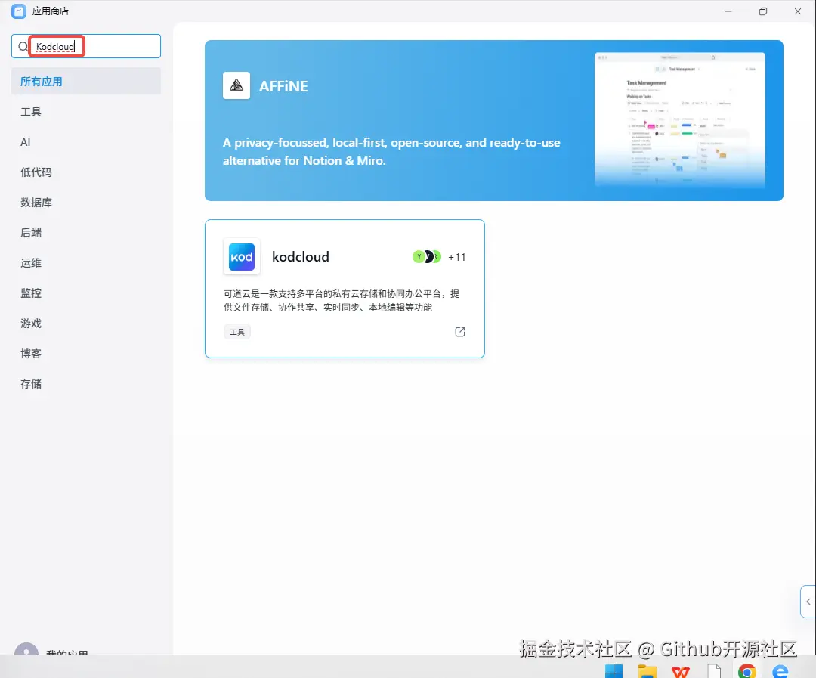Open the 工具 category in sidebar
The height and width of the screenshot is (678, 816).
tap(31, 111)
